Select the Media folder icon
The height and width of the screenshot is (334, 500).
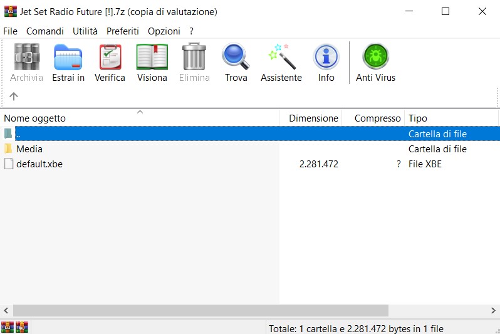click(x=8, y=149)
